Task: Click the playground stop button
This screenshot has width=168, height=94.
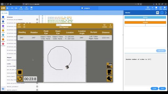Action: [x=20, y=72]
